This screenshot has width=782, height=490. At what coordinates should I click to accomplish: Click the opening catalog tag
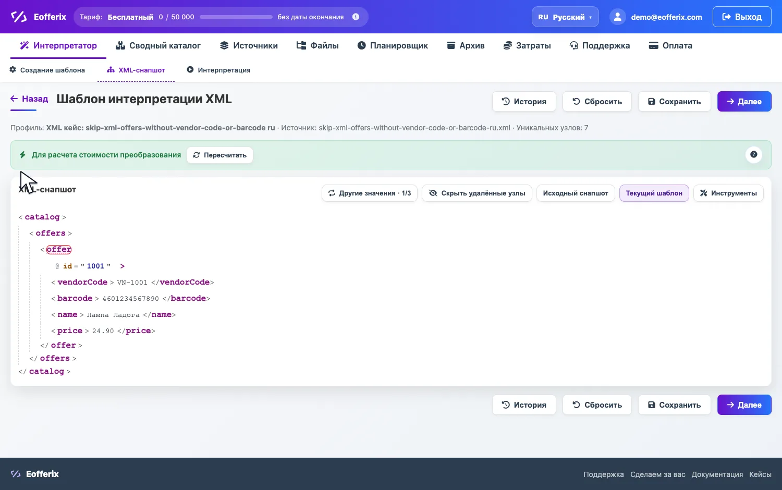pos(42,217)
